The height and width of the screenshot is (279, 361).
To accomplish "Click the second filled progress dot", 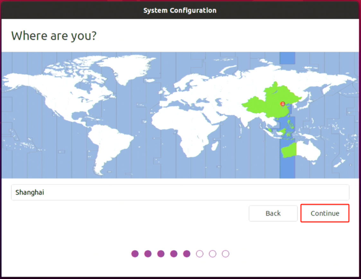I will [148, 254].
